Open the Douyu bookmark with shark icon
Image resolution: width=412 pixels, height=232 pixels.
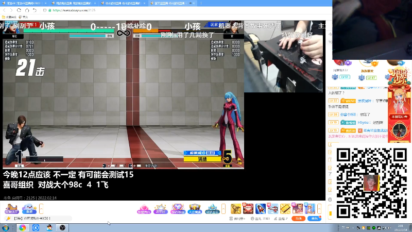pyautogui.click(x=23, y=17)
